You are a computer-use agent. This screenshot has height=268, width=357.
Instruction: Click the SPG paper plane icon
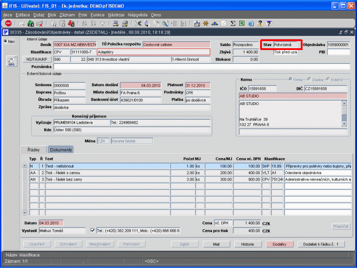point(11,62)
